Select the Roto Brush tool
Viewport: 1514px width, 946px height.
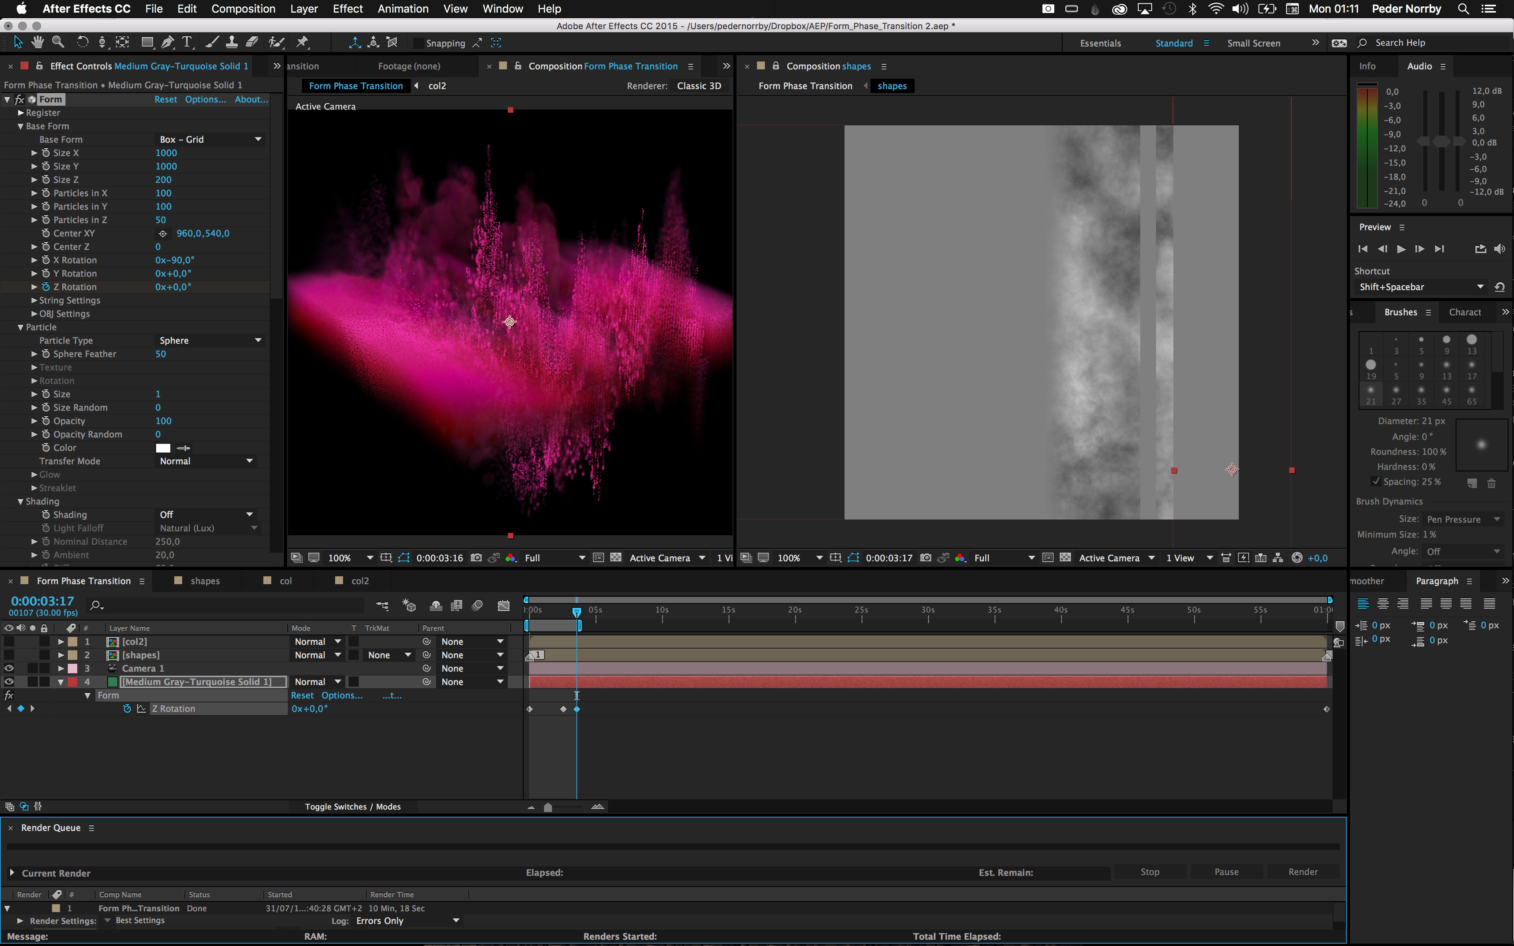point(276,42)
